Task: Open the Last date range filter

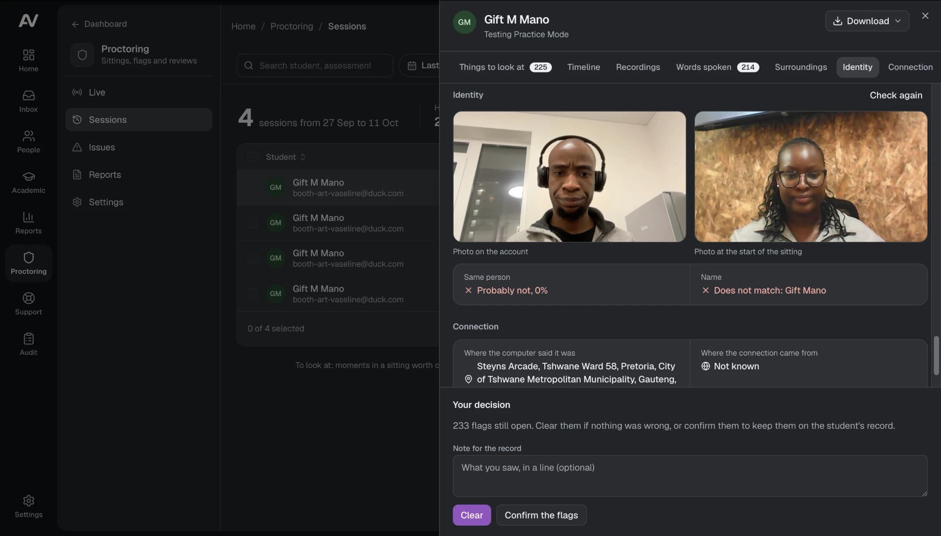Action: 420,65
